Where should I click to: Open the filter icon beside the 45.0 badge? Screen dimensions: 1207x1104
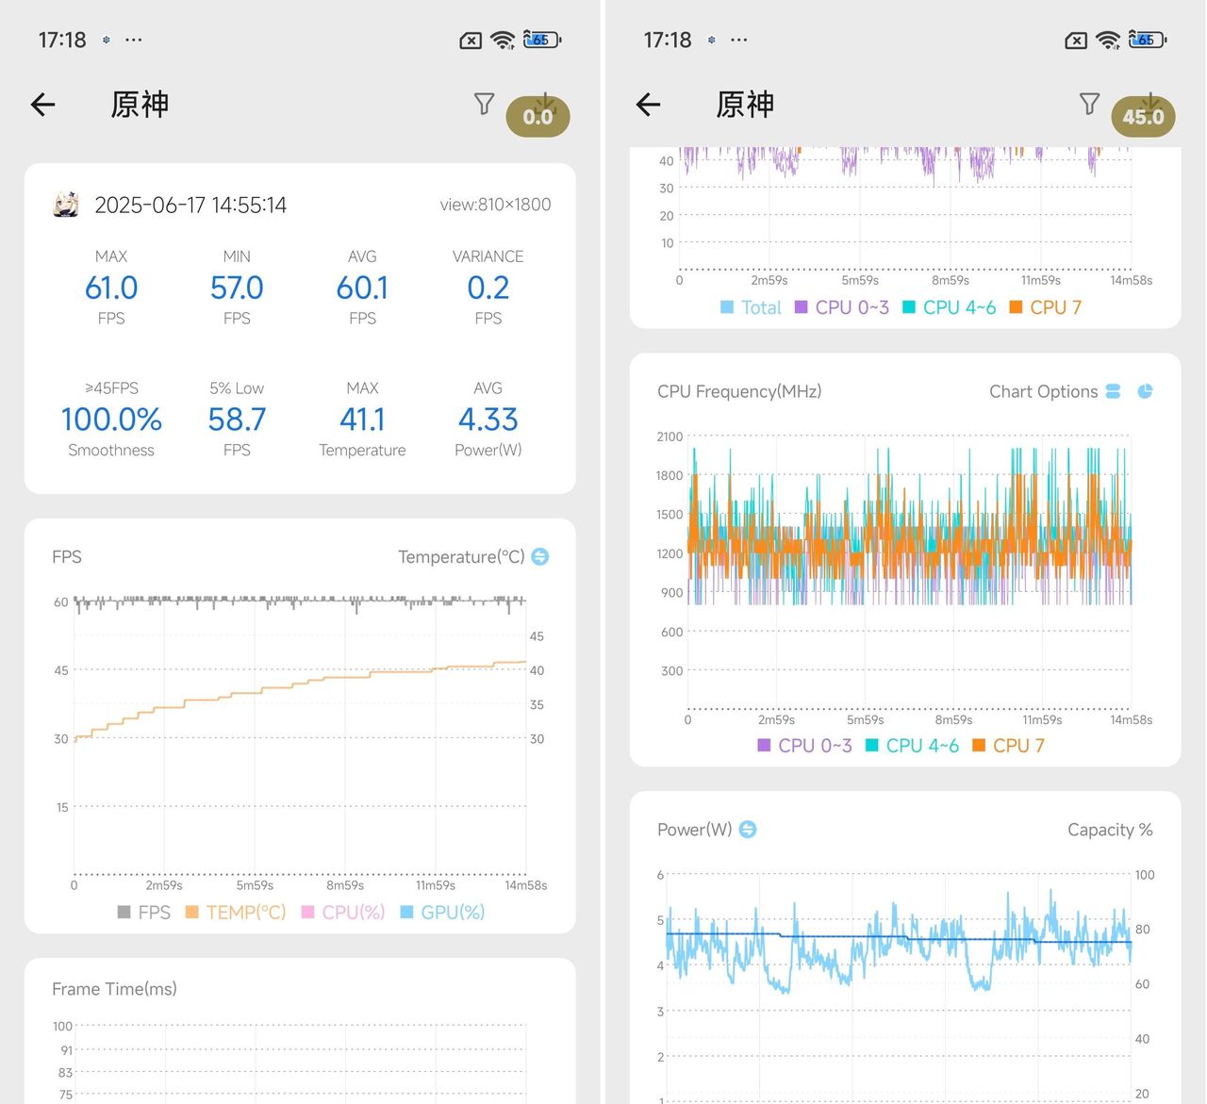point(1089,105)
